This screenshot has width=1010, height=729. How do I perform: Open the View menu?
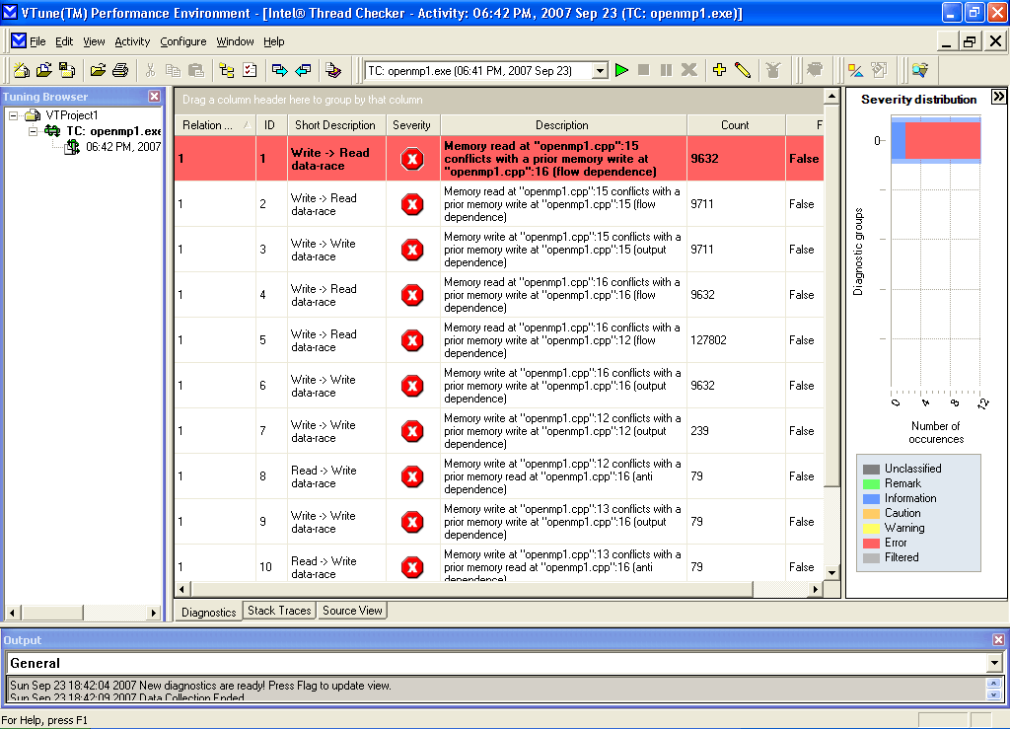pyautogui.click(x=94, y=41)
